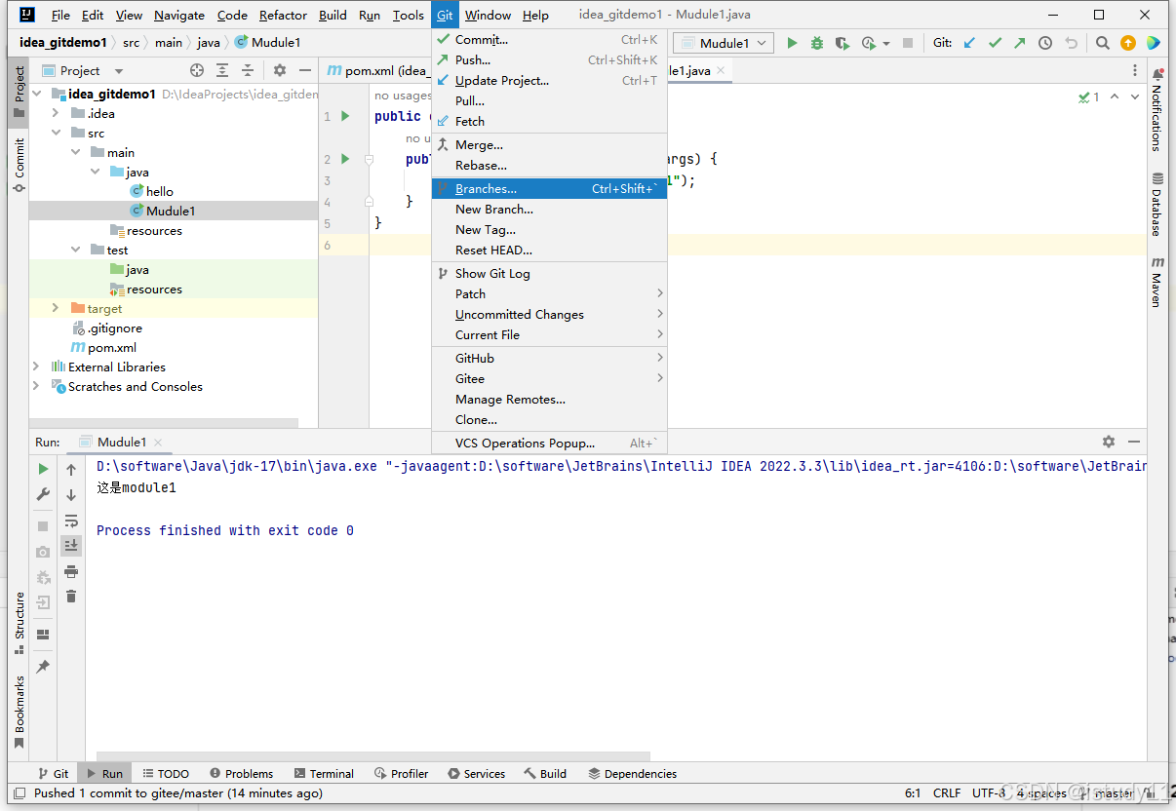Collapse idea_gitdemo1 root folder
This screenshot has width=1176, height=811.
[x=37, y=94]
